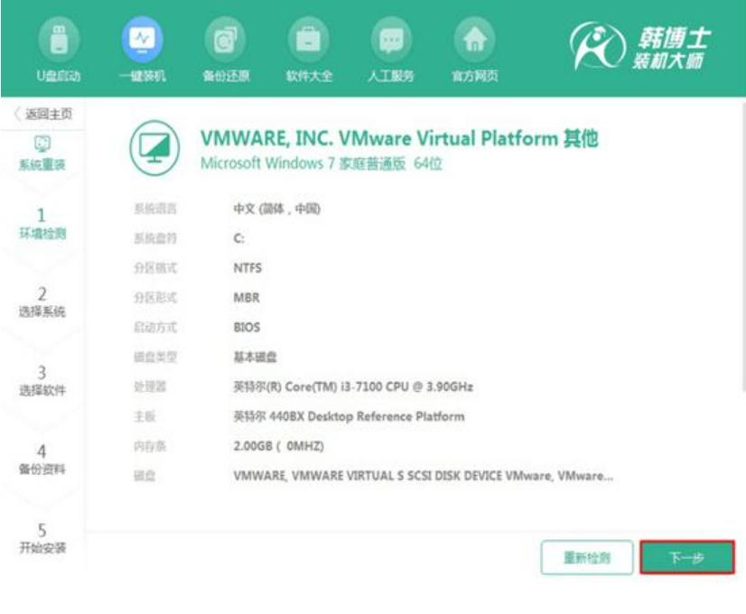Click the system drive value C:
Viewport: 746px width, 614px height.
(238, 238)
